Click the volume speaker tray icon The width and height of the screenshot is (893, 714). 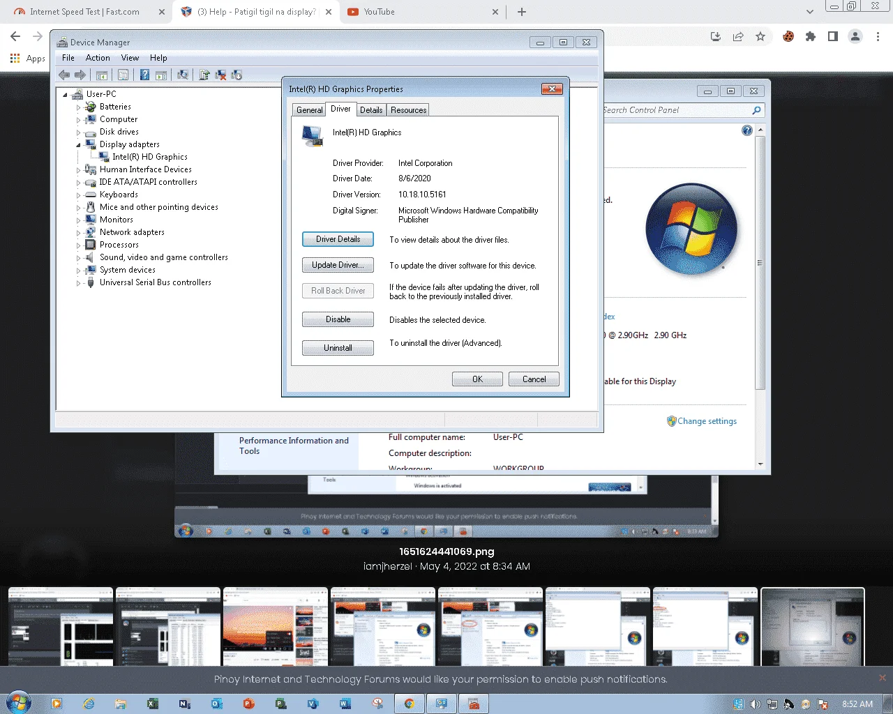tap(755, 704)
